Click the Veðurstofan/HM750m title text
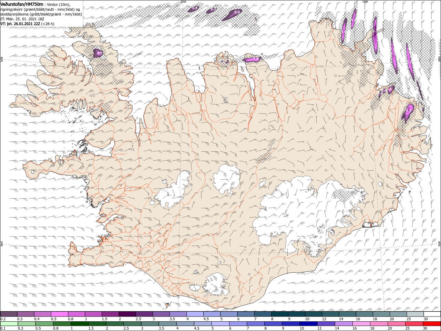441x331 pixels. click(x=22, y=4)
